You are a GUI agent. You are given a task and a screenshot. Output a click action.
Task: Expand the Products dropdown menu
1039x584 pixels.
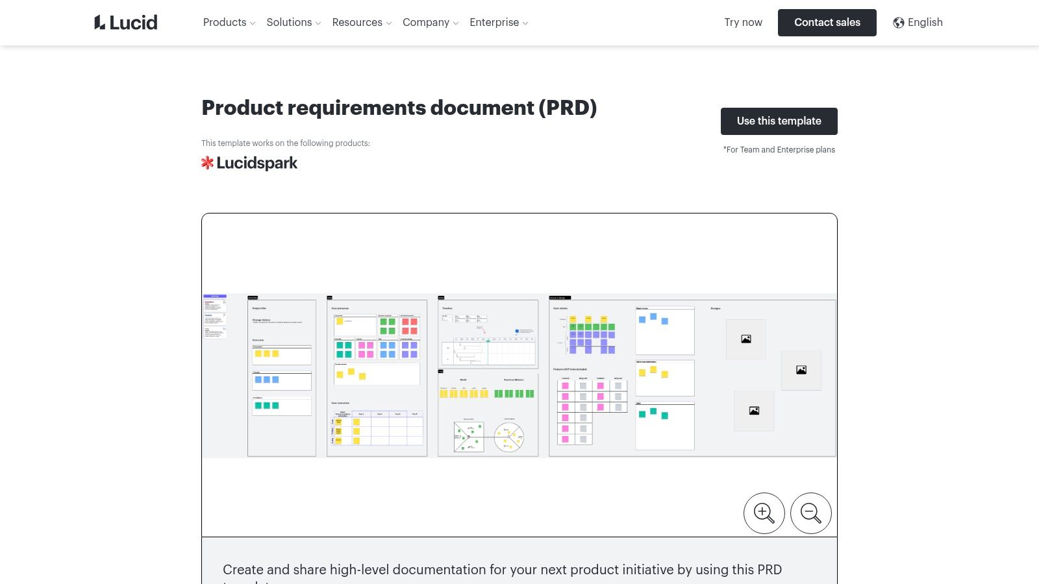[229, 23]
